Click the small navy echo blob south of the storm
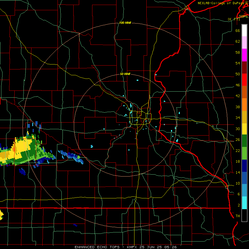249x249 pixels. click(x=22, y=172)
